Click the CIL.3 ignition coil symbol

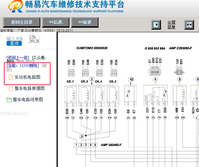point(85,96)
